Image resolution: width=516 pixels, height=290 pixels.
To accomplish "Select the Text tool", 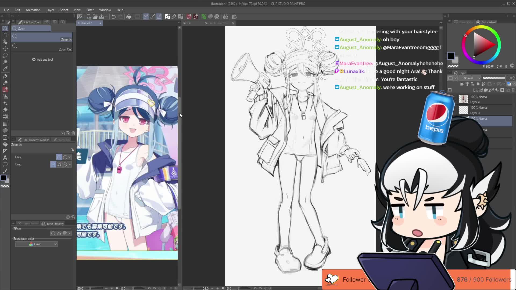I will pos(5,158).
